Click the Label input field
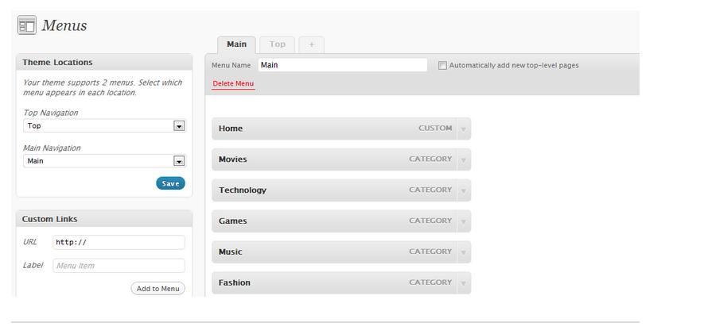 pos(119,266)
